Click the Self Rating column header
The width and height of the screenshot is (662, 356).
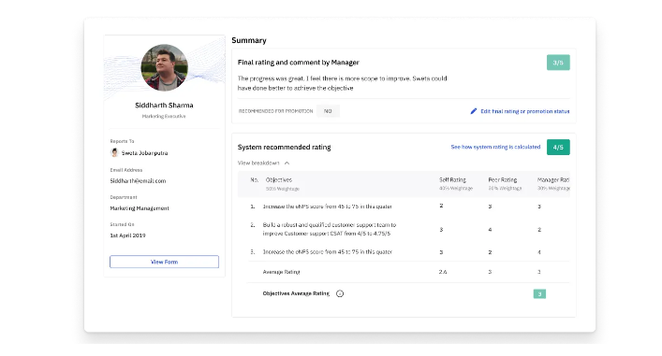452,180
